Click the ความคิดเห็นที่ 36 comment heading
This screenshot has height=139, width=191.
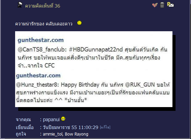pyautogui.click(x=43, y=6)
